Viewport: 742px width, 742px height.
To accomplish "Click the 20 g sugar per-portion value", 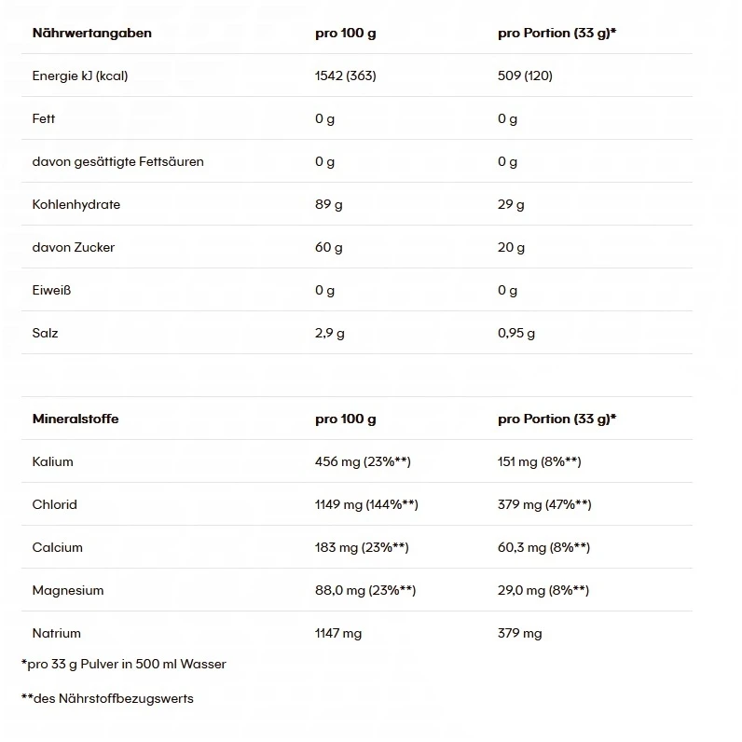I will click(x=511, y=248).
